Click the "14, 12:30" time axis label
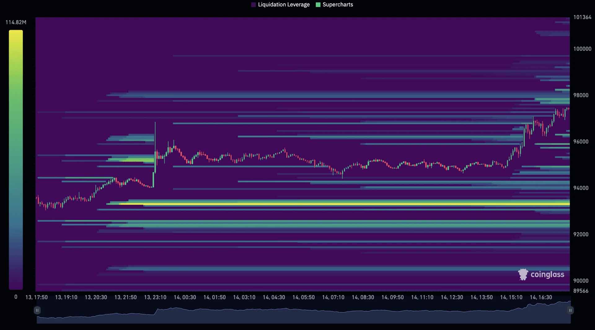 [452, 297]
